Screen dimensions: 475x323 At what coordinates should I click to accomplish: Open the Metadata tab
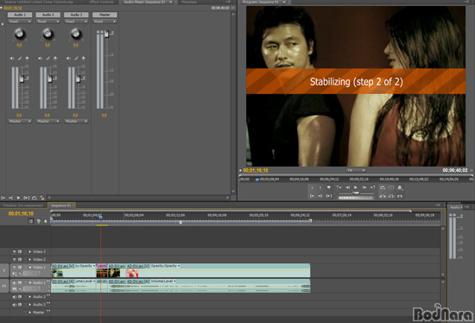(x=189, y=2)
